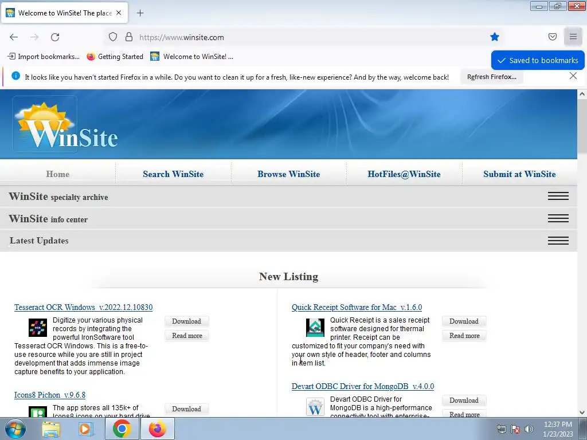The height and width of the screenshot is (440, 587).
Task: Click the Quick Receipt software icon
Action: point(315,327)
